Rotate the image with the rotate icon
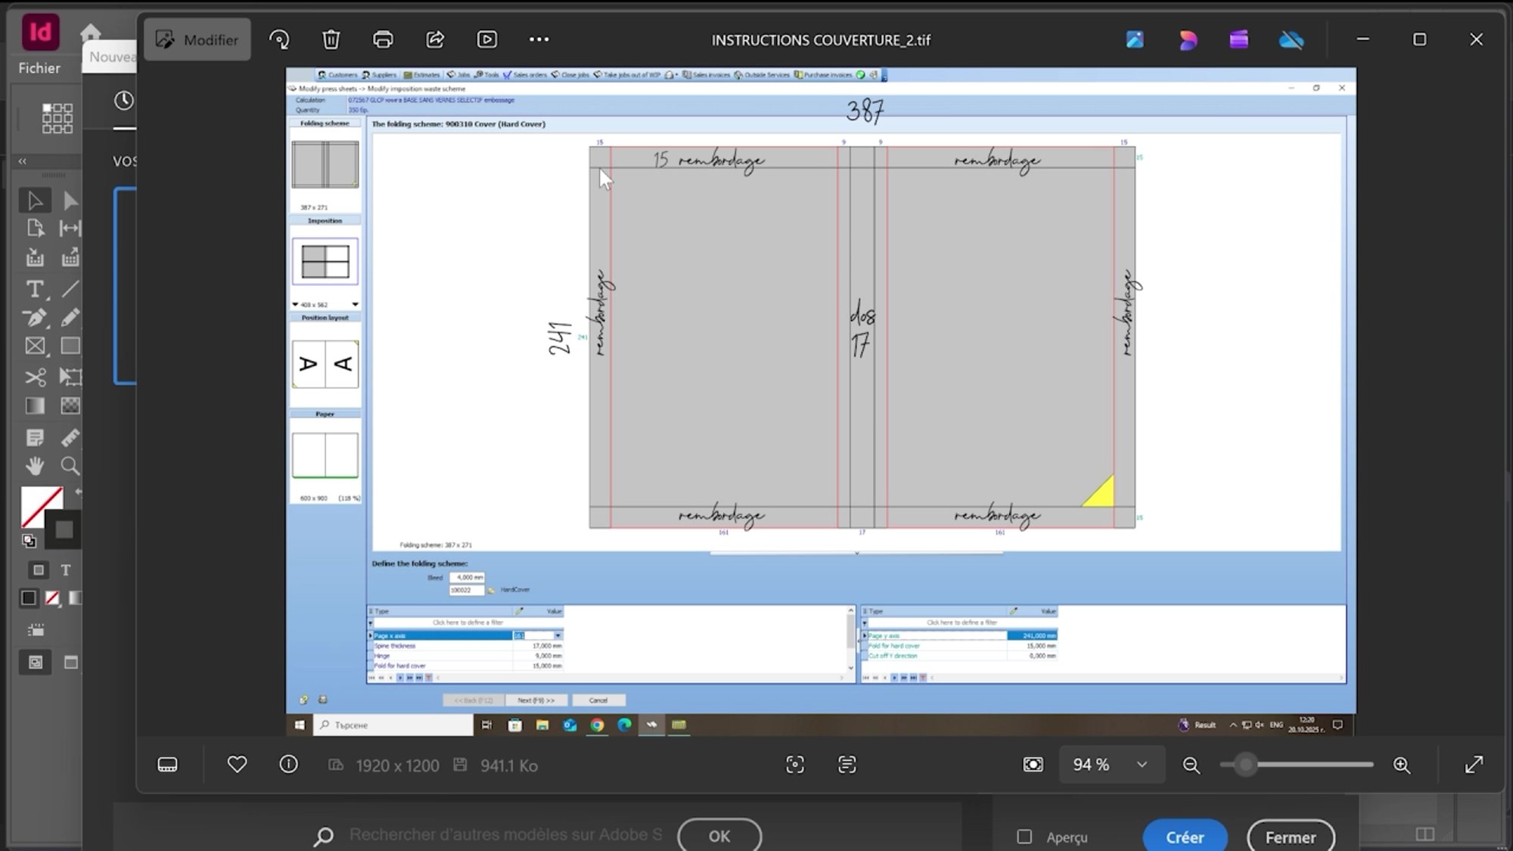This screenshot has height=851, width=1513. click(x=279, y=39)
